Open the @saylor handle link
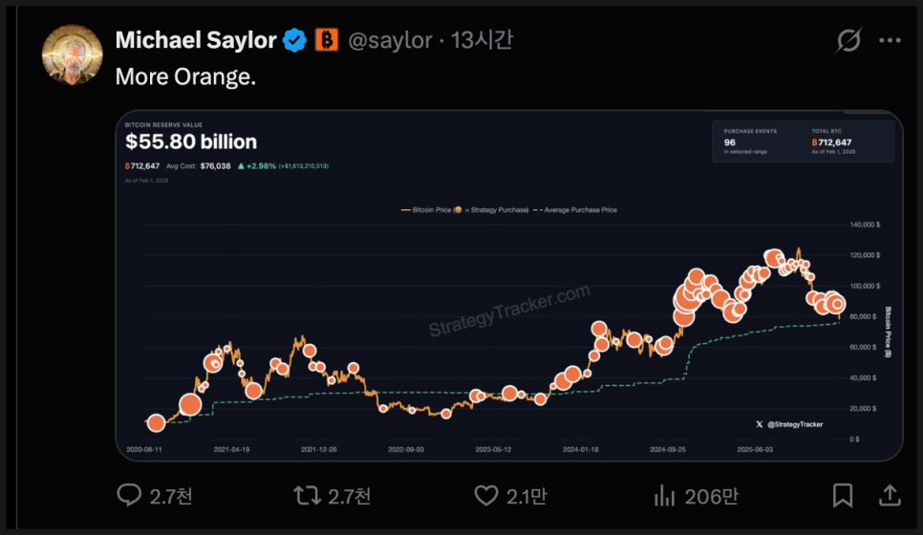This screenshot has width=923, height=535. 390,40
